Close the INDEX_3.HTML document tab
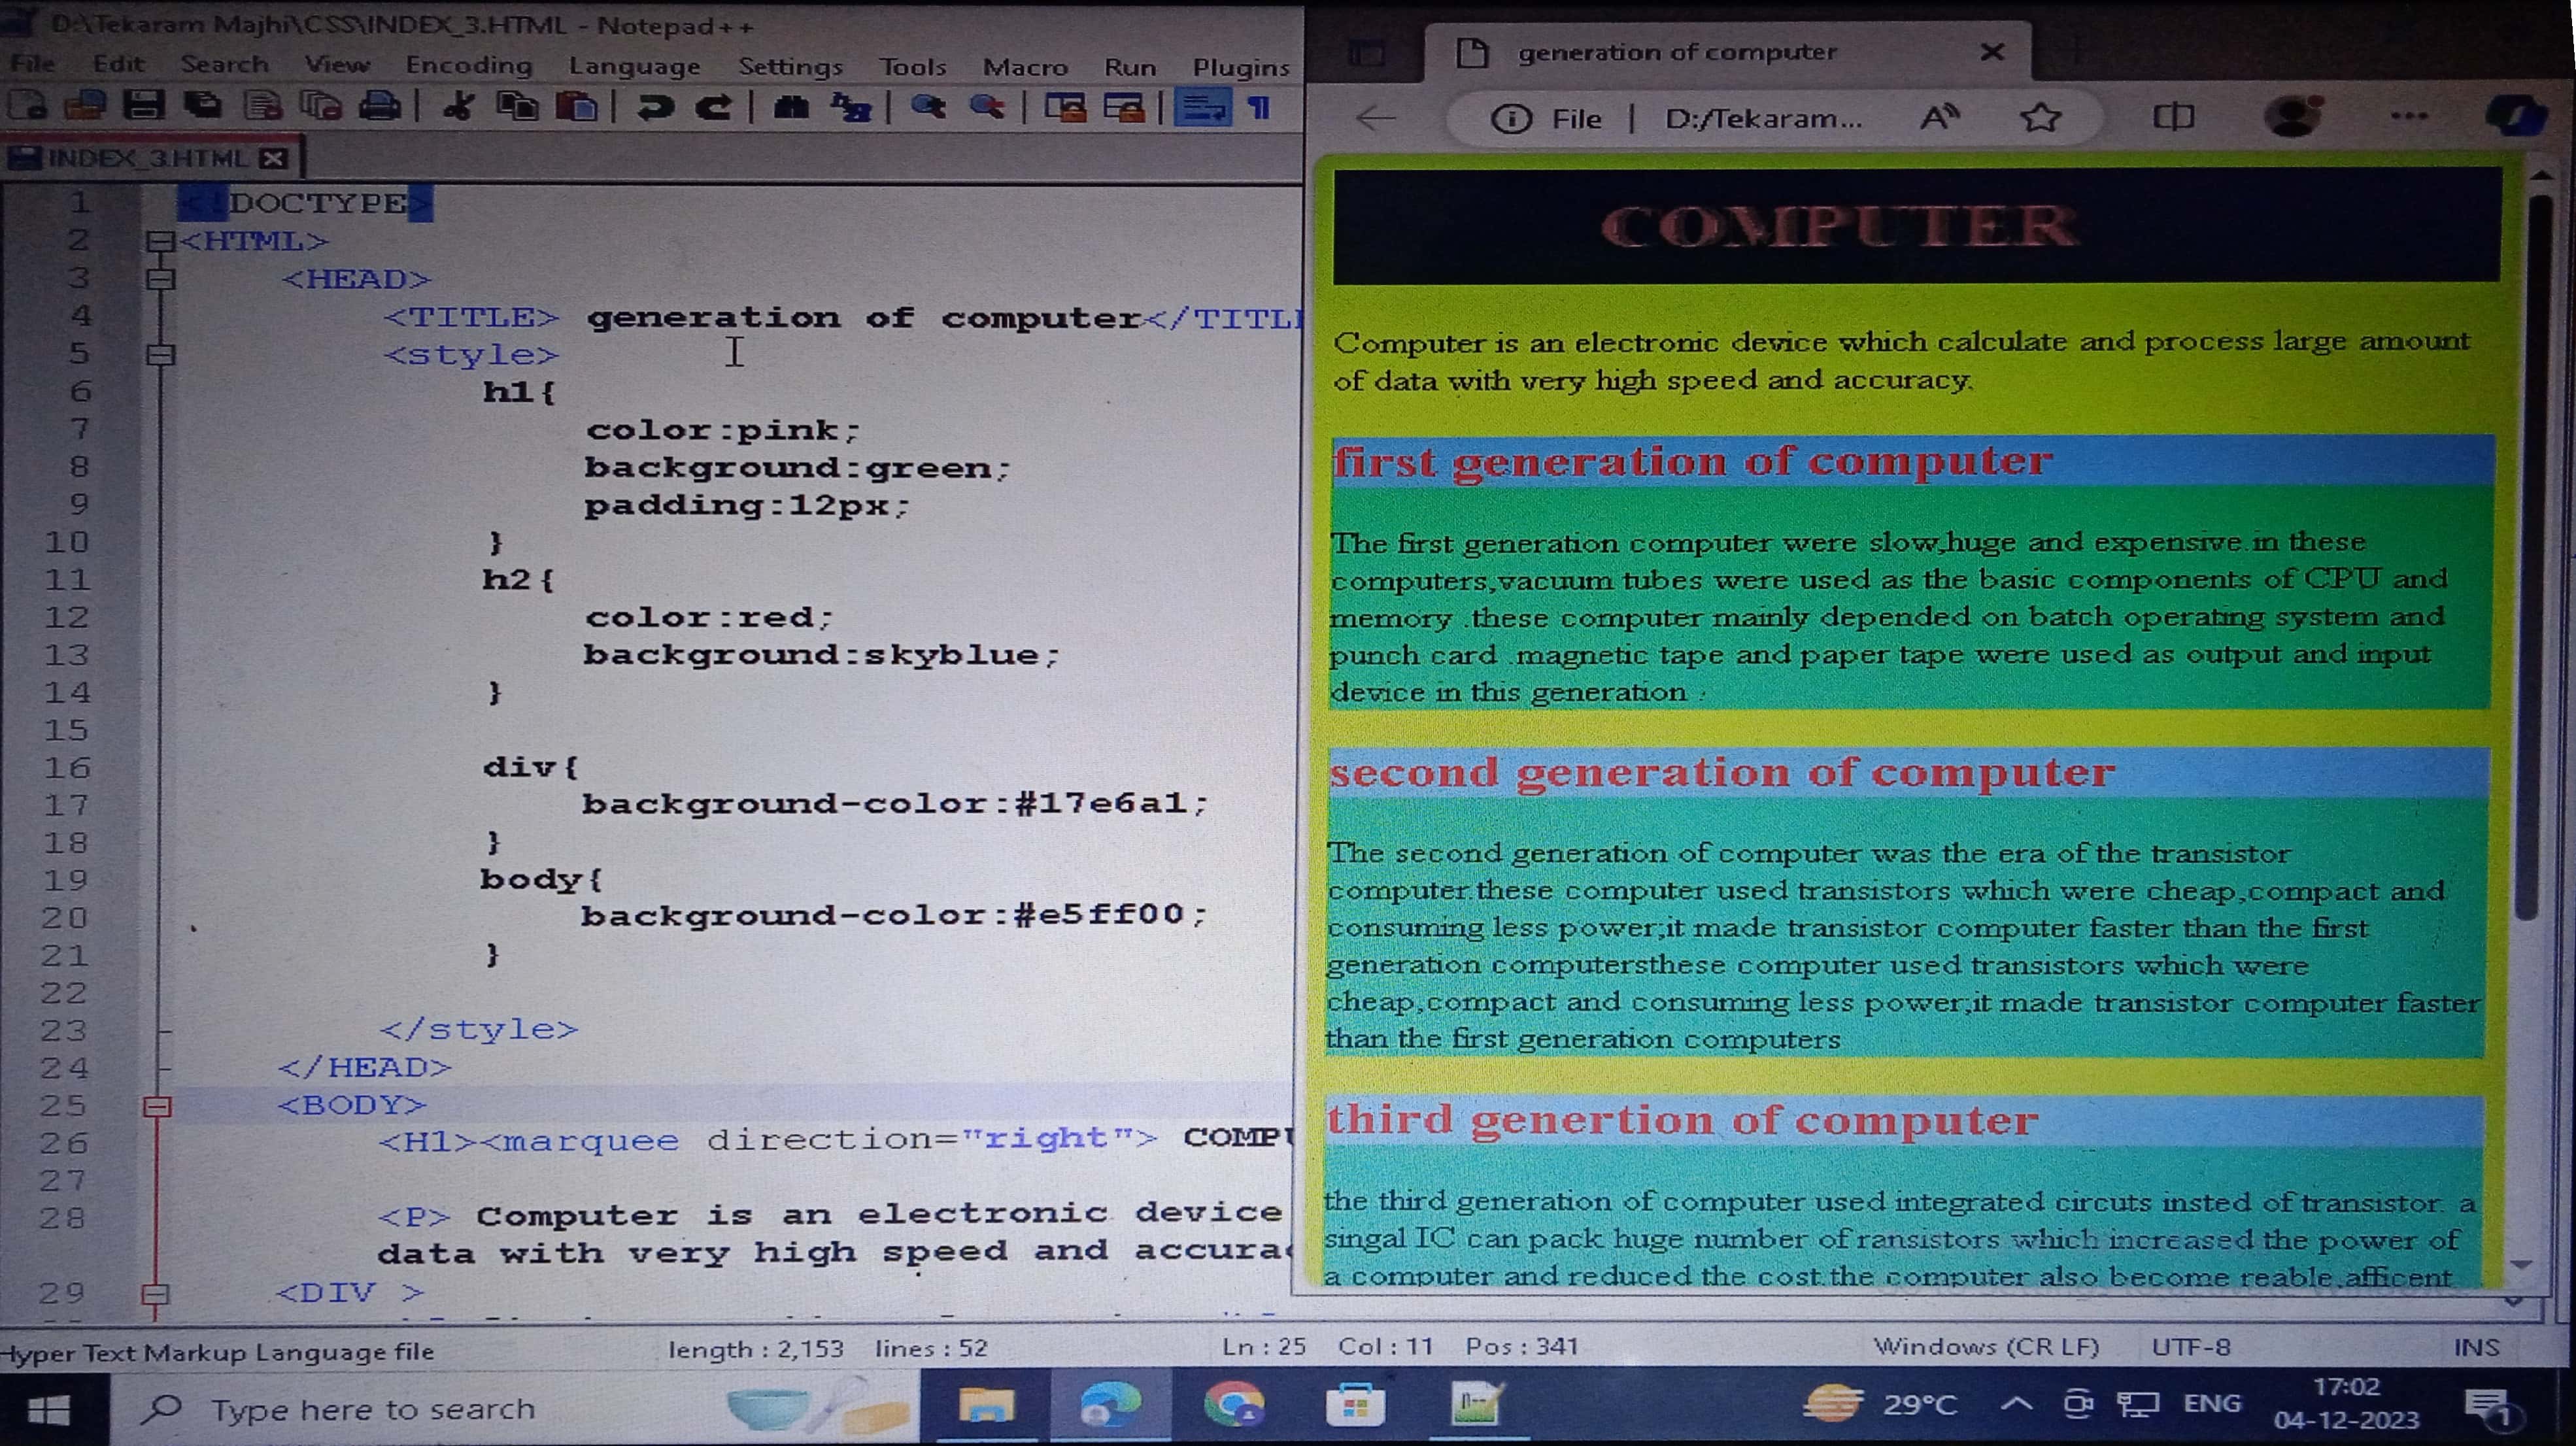This screenshot has width=2576, height=1446. click(273, 158)
